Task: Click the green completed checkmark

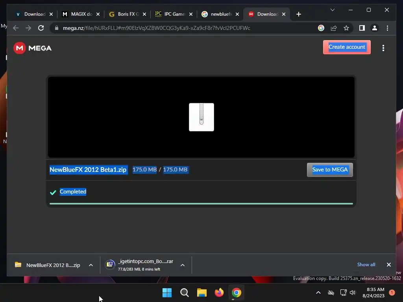Action: point(53,192)
